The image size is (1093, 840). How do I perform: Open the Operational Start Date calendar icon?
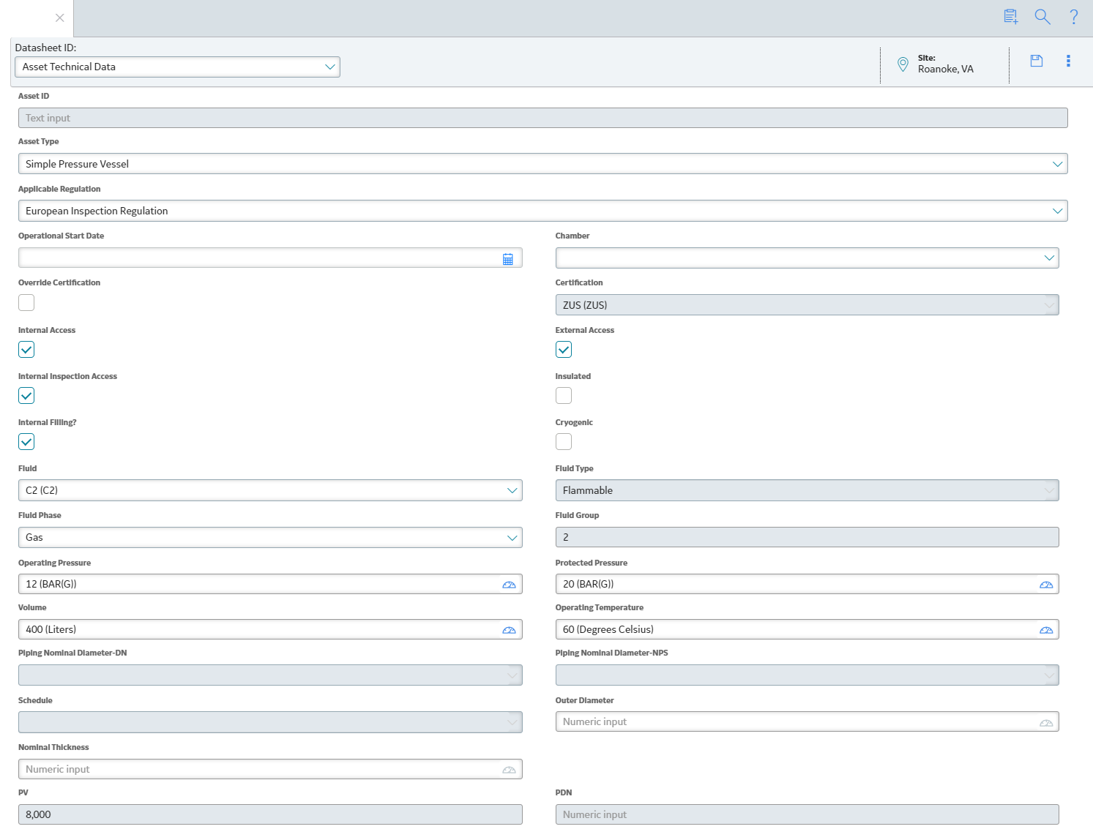click(x=508, y=259)
